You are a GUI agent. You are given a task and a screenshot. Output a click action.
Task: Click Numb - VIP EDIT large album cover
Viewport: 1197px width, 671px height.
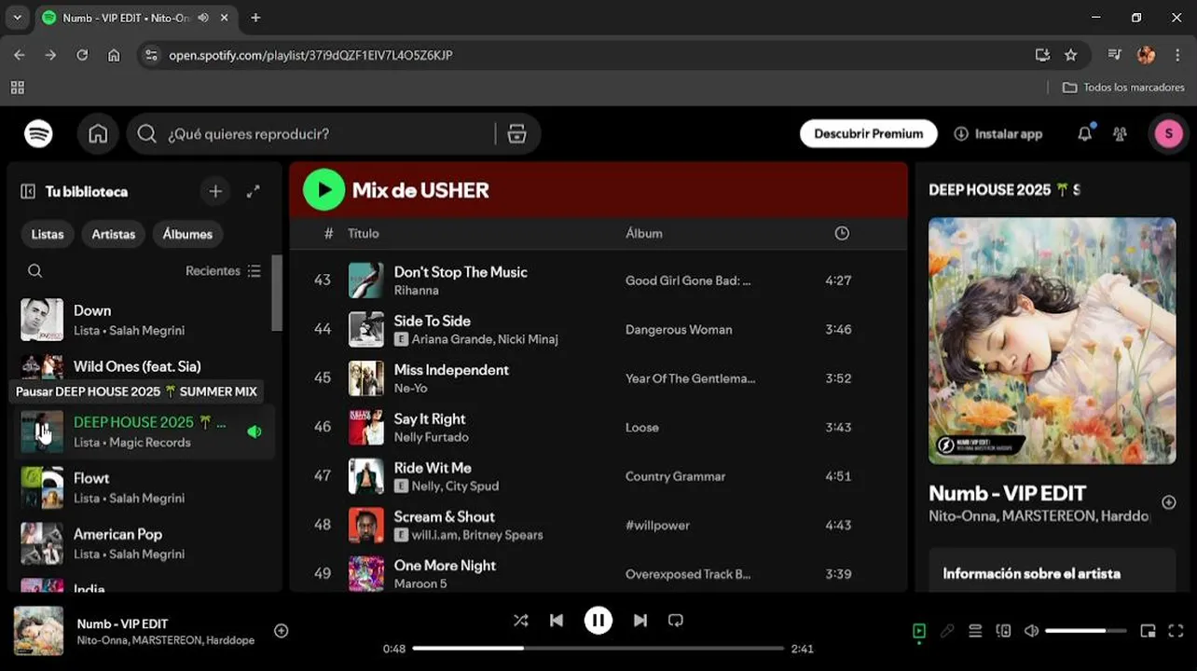click(1052, 341)
